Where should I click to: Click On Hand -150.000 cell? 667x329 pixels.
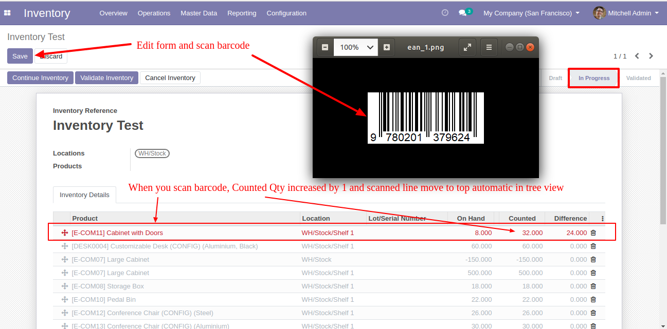tap(478, 260)
